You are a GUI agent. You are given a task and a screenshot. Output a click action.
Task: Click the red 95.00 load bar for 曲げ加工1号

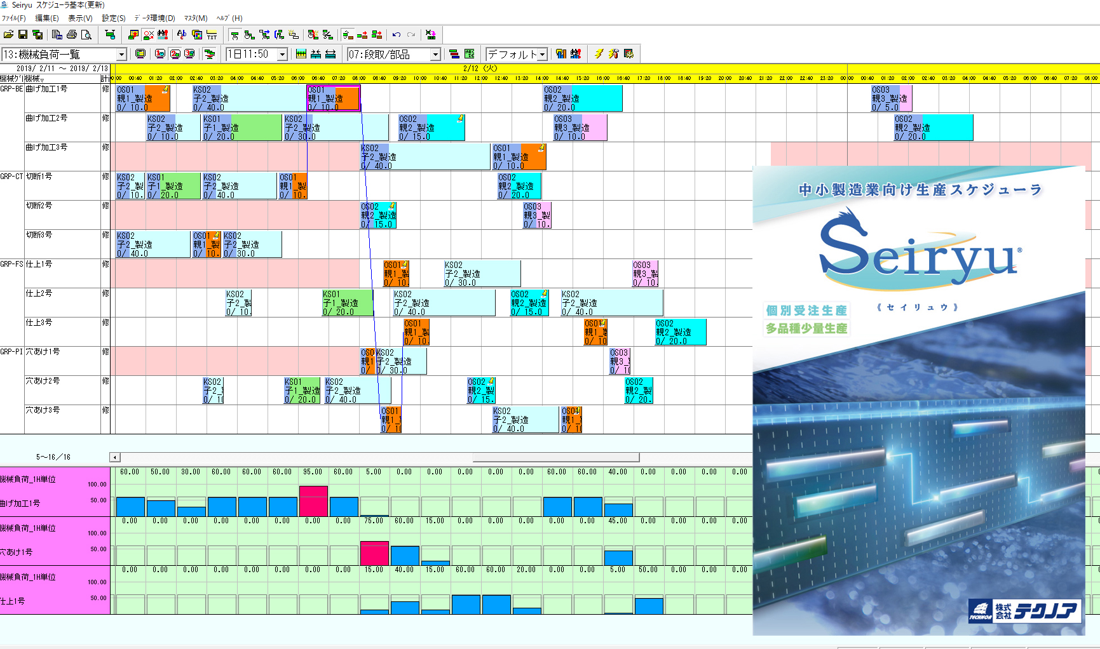[x=313, y=501]
